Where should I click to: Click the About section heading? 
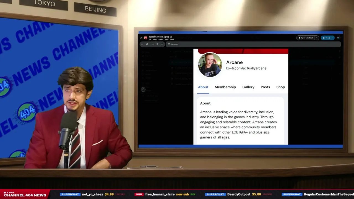205,103
